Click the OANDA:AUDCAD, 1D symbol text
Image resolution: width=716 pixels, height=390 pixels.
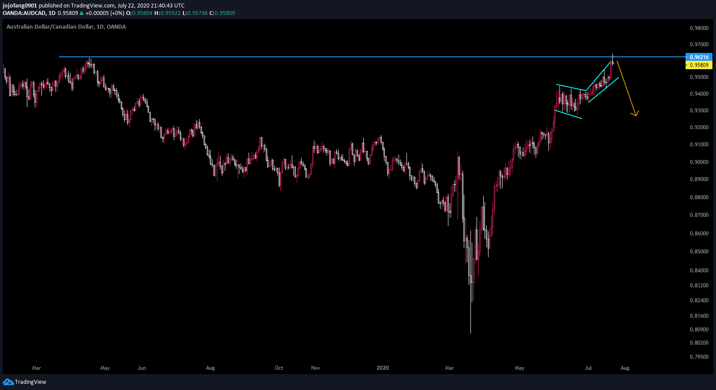coord(29,13)
